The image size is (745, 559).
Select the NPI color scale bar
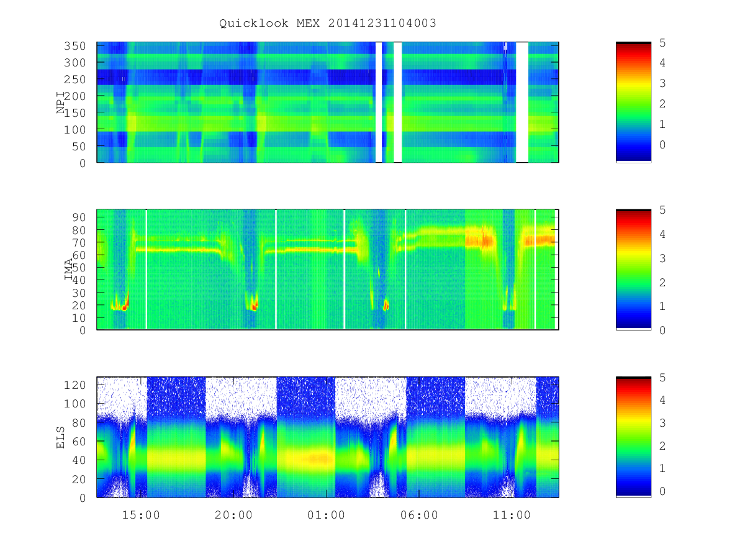(x=633, y=102)
